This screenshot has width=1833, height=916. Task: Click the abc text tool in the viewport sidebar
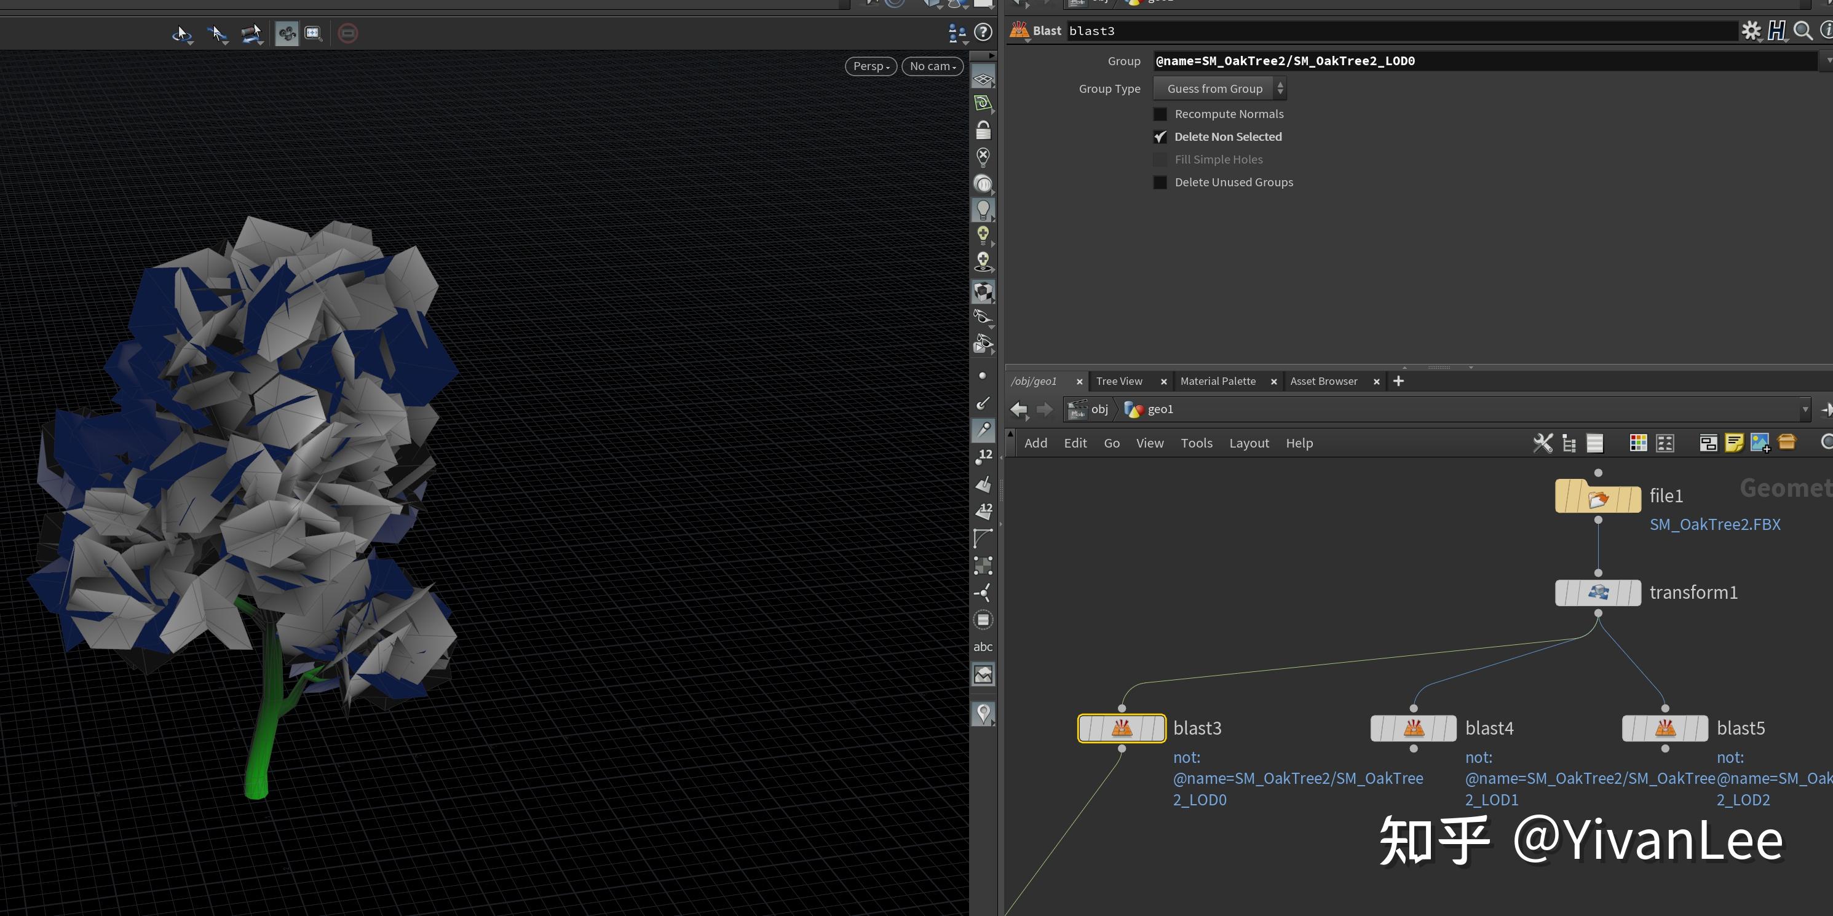coord(983,647)
